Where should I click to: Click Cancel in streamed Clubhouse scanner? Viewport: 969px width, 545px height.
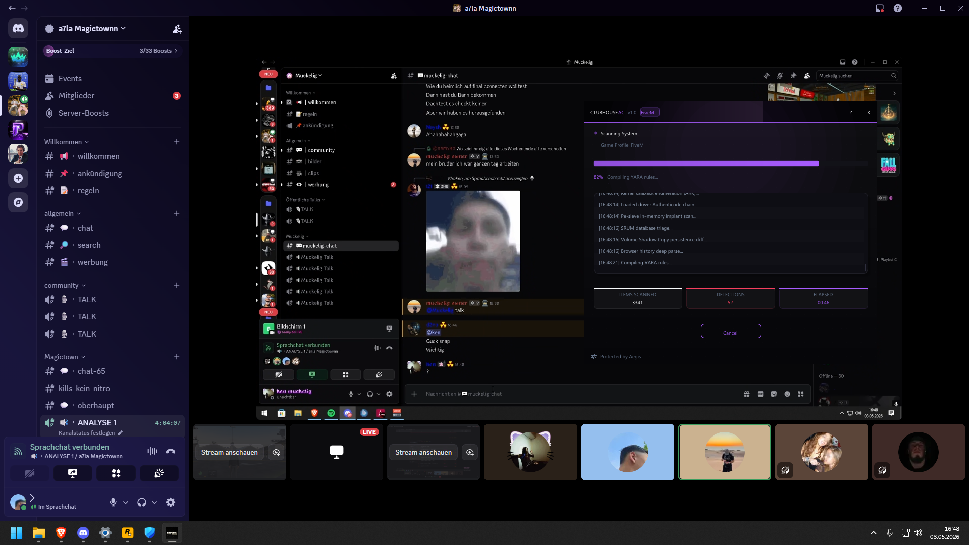pos(730,332)
